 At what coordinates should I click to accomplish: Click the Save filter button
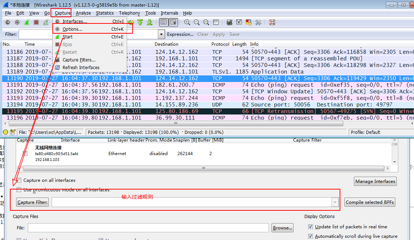(x=234, y=34)
